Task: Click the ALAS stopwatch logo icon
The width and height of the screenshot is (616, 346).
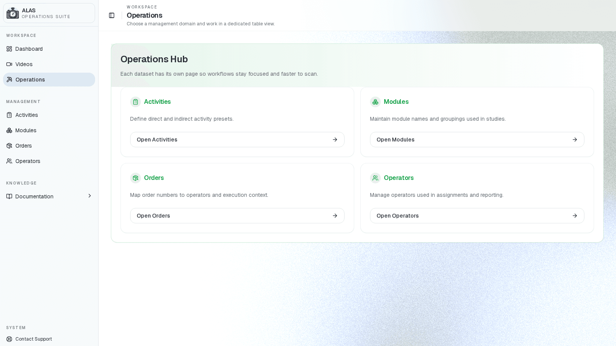Action: click(13, 13)
